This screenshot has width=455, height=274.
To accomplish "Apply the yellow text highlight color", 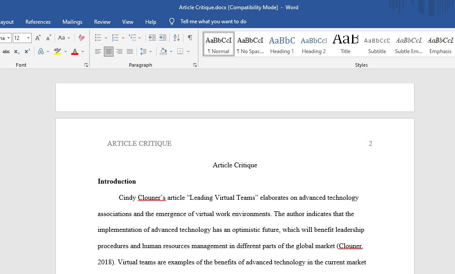I will tap(58, 51).
